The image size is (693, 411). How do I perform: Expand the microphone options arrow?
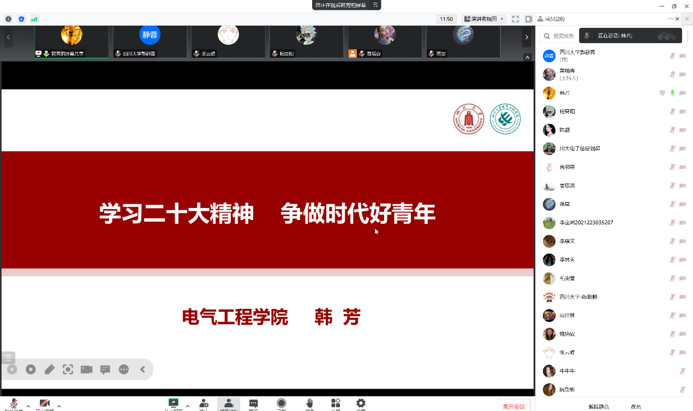point(28,406)
